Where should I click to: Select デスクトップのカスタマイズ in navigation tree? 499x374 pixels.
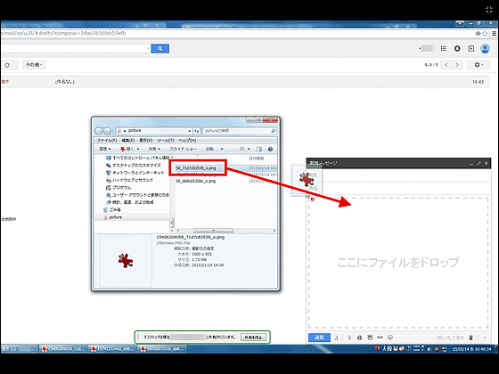[x=134, y=166]
